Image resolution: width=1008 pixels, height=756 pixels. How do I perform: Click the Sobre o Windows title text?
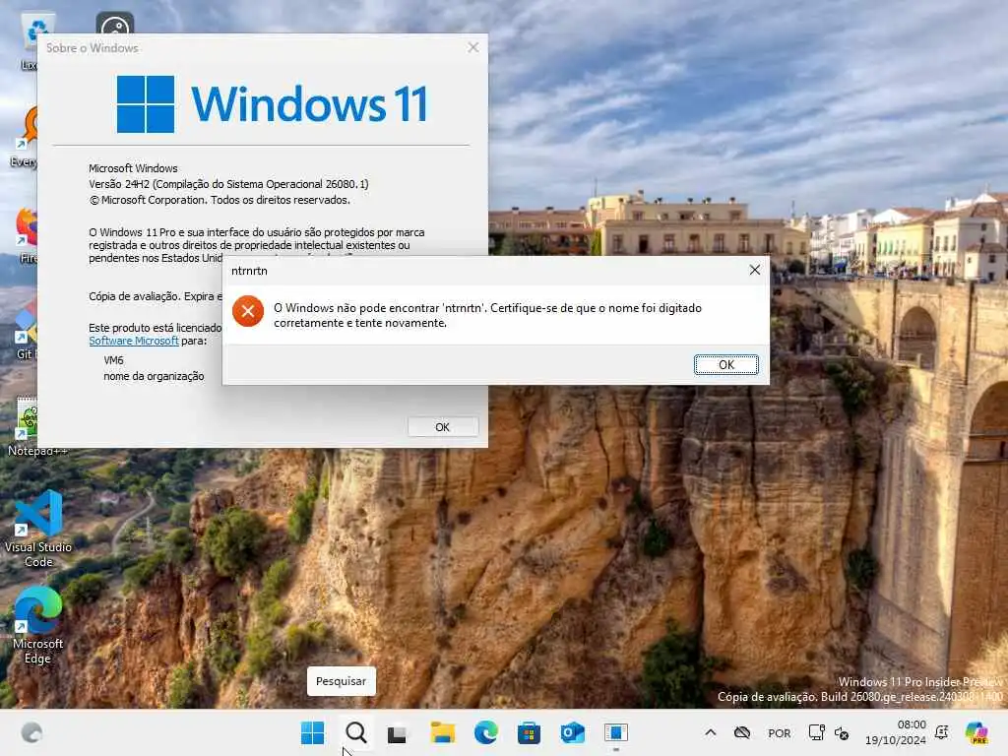tap(92, 48)
